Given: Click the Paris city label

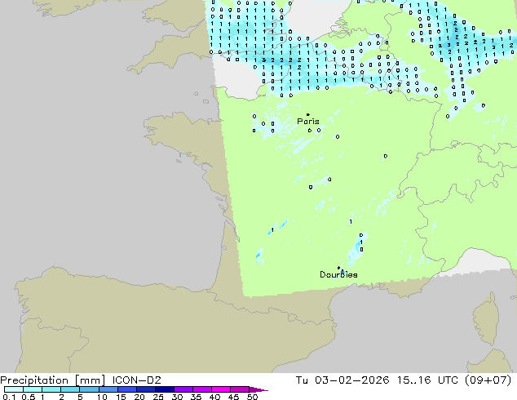Looking at the screenshot, I should click(x=308, y=121).
